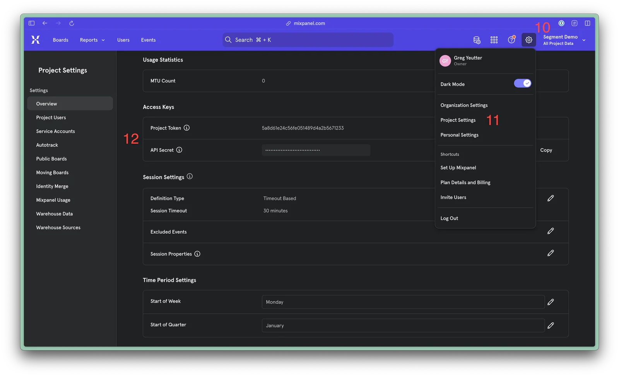Click the Project Token info icon
This screenshot has width=619, height=377.
[x=187, y=128]
